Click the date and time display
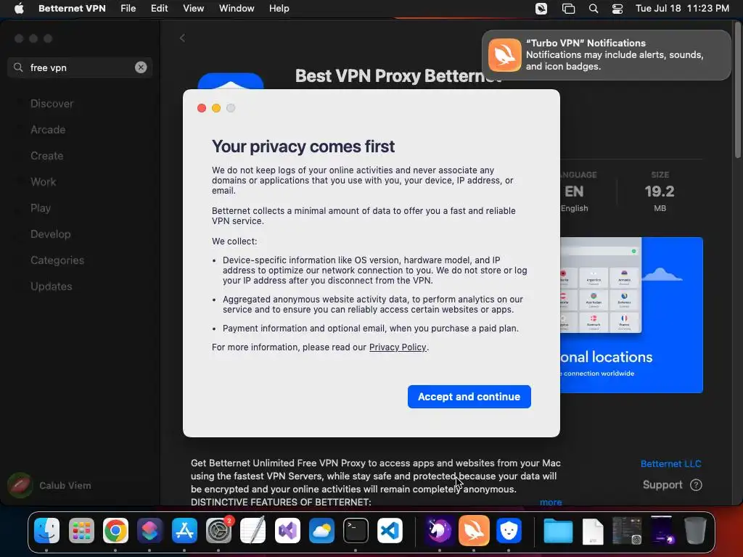 point(682,9)
